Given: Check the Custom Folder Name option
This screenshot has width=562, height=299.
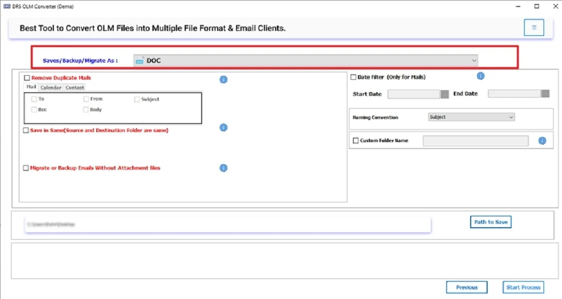Looking at the screenshot, I should coord(356,141).
